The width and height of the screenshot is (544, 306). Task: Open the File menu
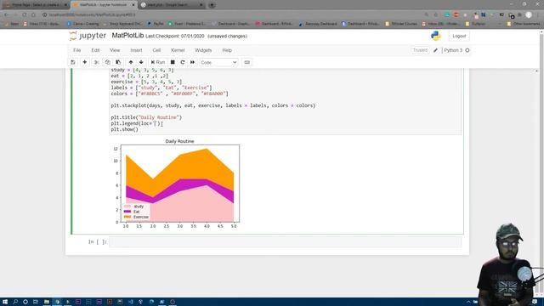[x=77, y=50]
